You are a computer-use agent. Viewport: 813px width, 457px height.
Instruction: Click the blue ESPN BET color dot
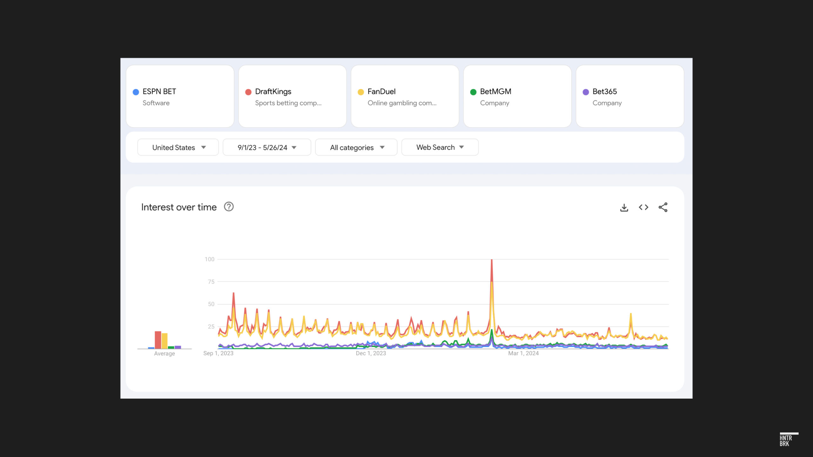[136, 92]
